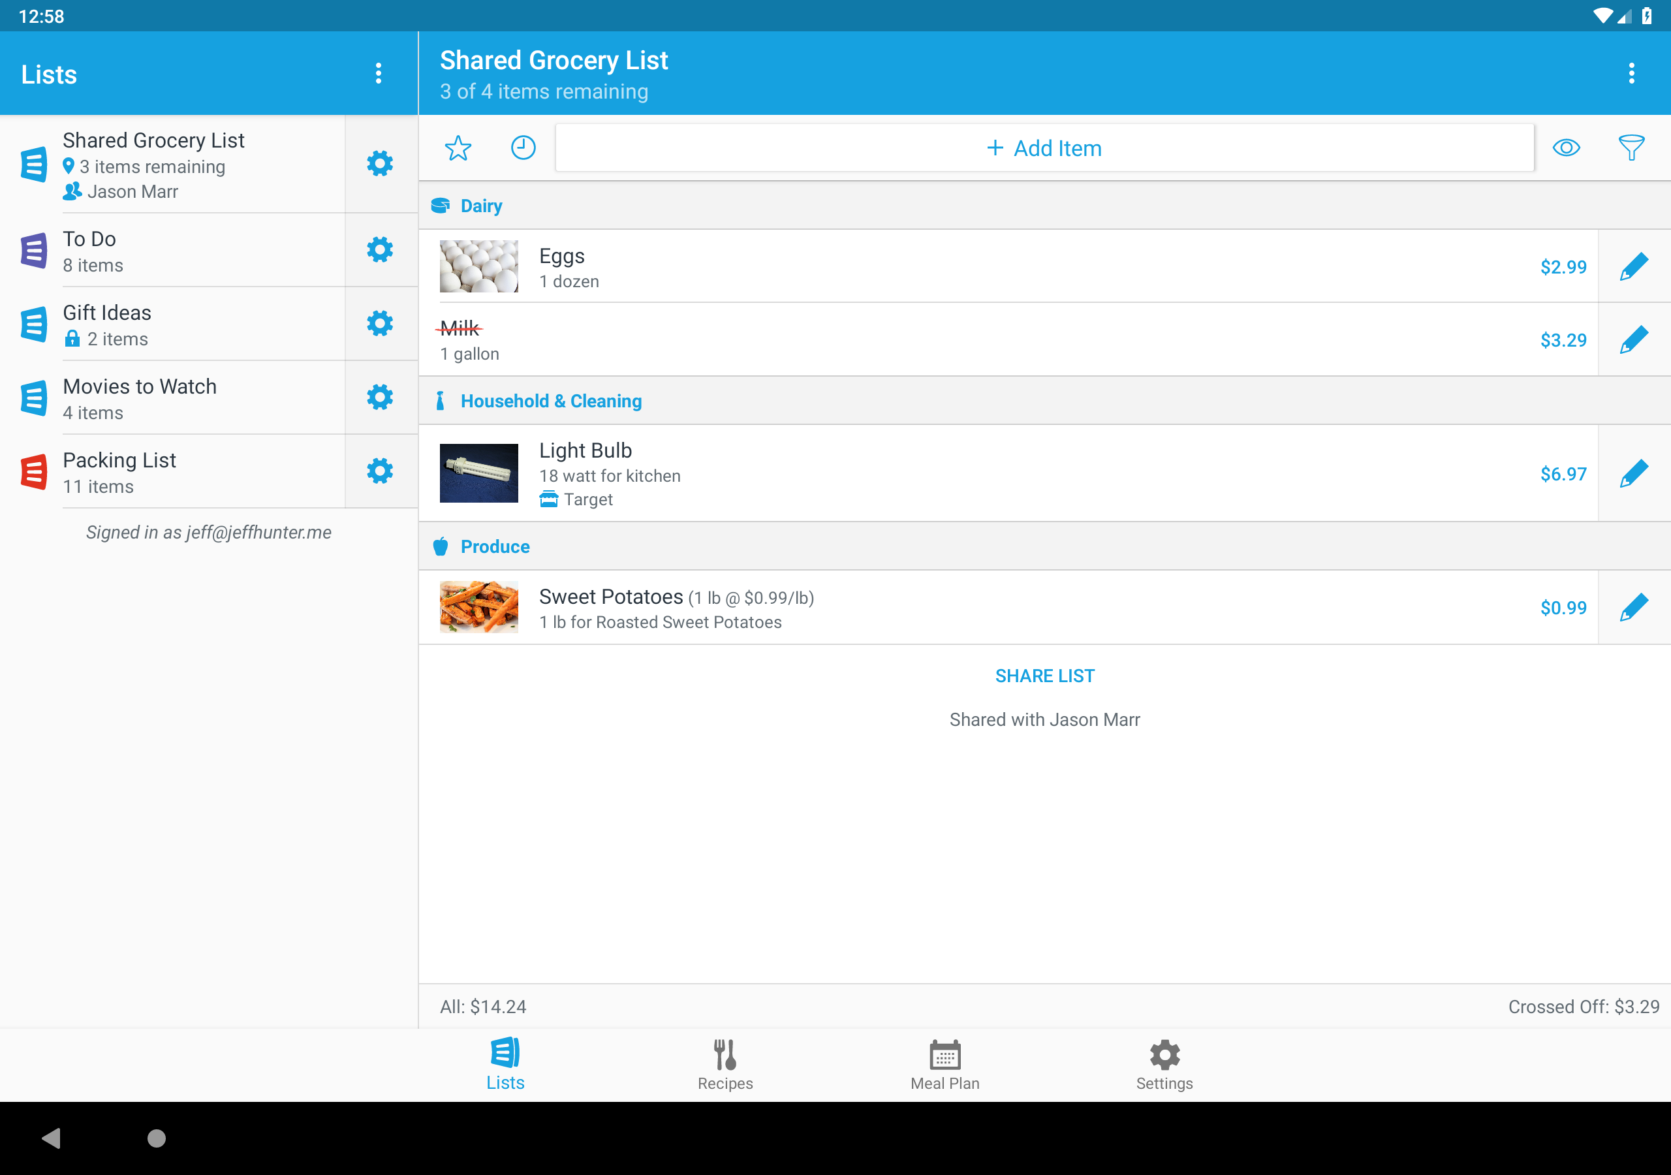Select the Packing List
The height and width of the screenshot is (1175, 1671).
pos(172,472)
